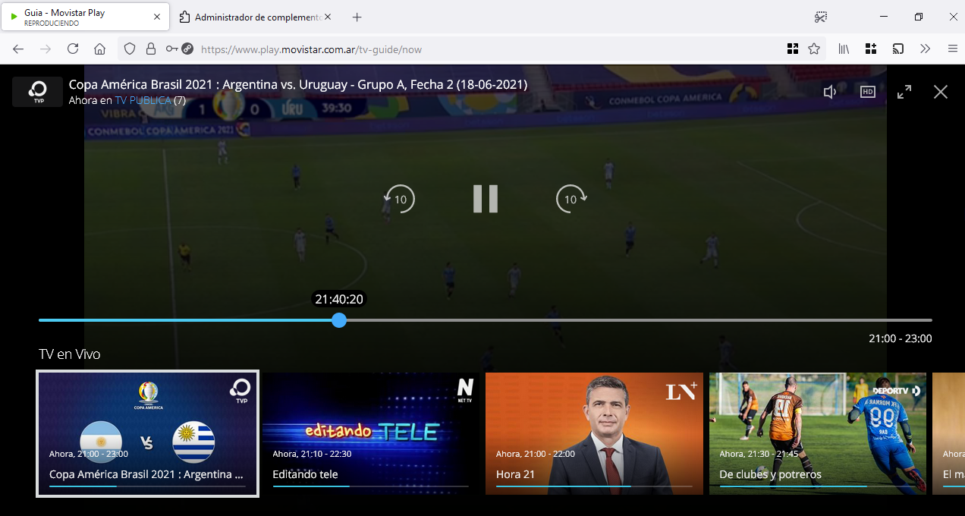Screen dimensions: 965x516
Task: Open a new browser tab
Action: point(357,17)
